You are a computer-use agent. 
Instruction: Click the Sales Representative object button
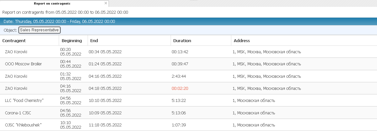pyautogui.click(x=39, y=30)
